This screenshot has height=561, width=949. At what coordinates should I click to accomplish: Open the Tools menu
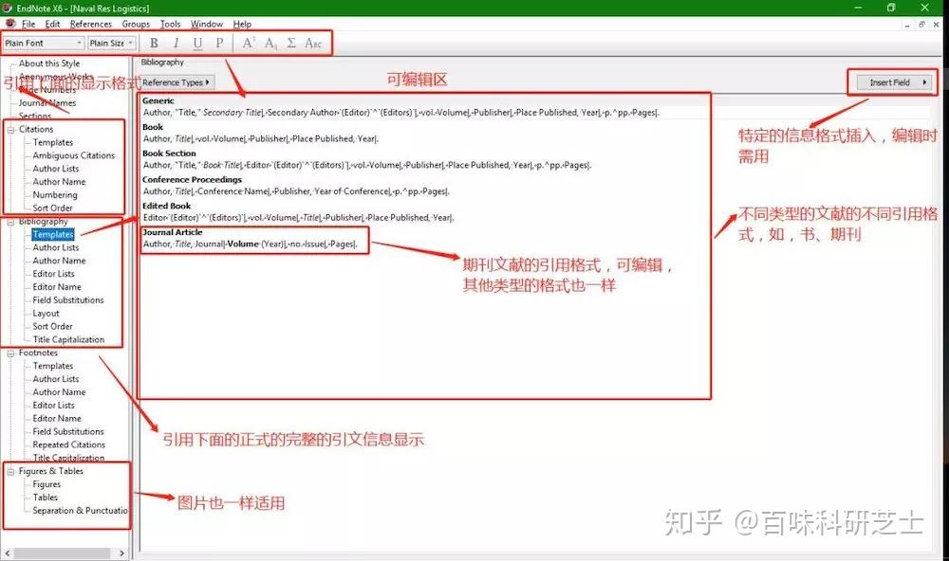coord(170,24)
